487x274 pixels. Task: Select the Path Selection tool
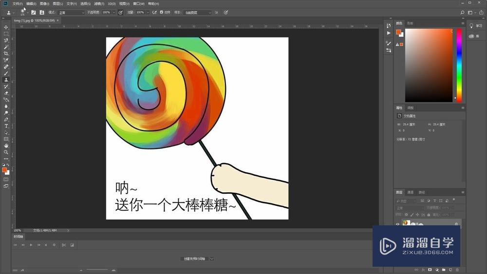(x=6, y=132)
